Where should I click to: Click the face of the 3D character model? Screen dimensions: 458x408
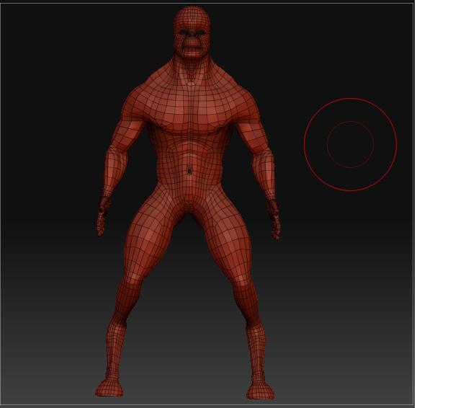pos(192,42)
